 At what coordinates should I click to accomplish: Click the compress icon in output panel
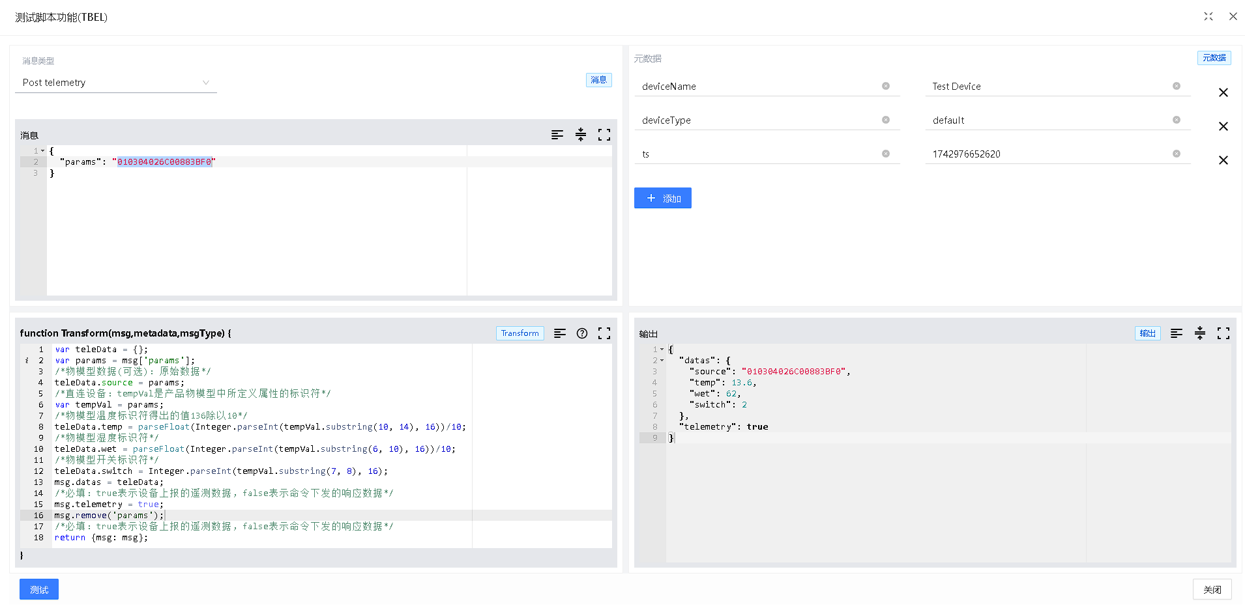click(x=1199, y=333)
